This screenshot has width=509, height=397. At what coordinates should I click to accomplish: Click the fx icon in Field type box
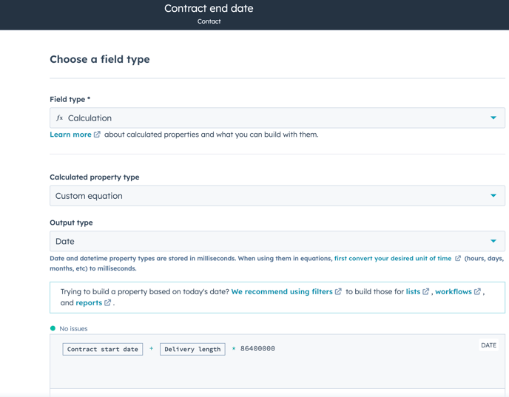[x=59, y=118]
